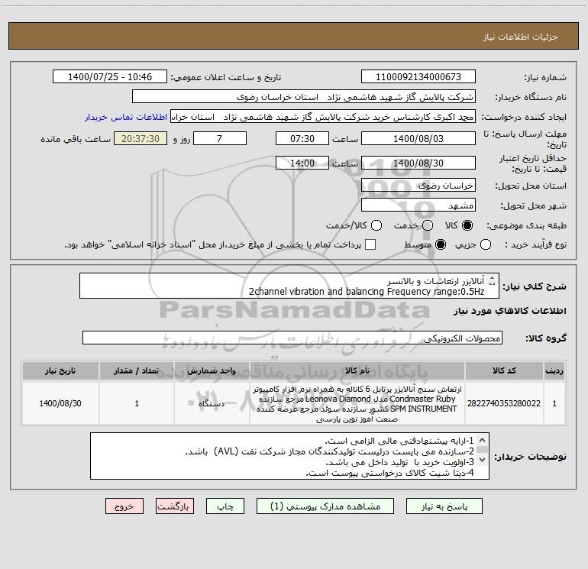
Task: Click the deadline time field 07:30
Action: coord(302,138)
